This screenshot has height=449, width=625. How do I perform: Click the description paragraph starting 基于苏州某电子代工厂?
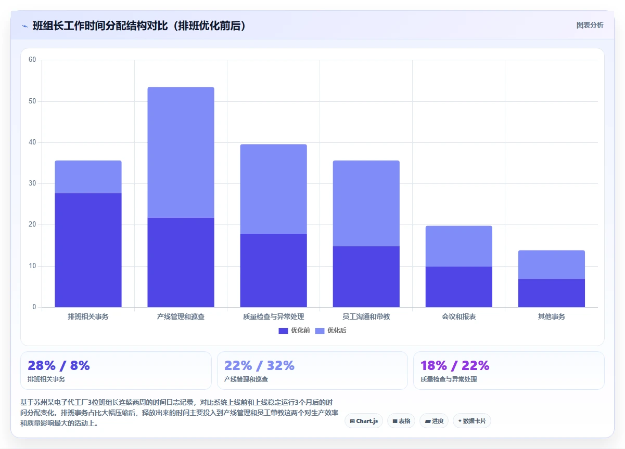pos(179,413)
